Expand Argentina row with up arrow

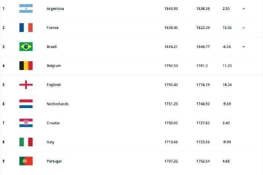(x=243, y=8)
